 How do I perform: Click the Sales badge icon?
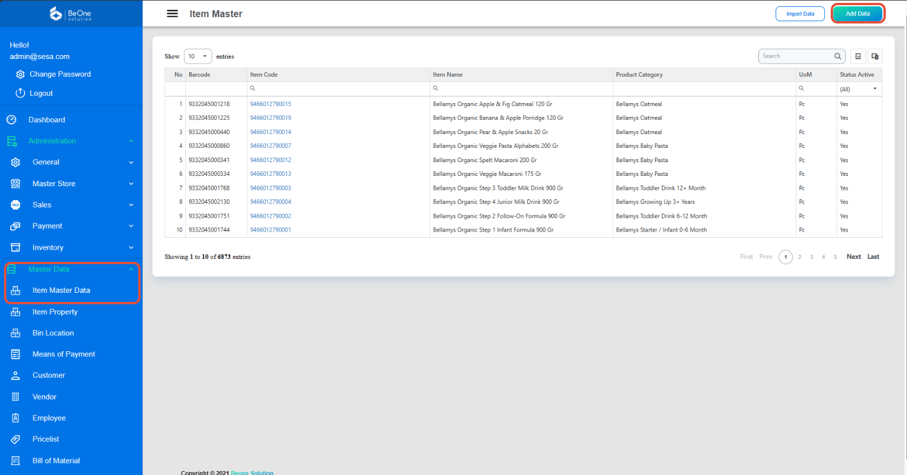15,205
